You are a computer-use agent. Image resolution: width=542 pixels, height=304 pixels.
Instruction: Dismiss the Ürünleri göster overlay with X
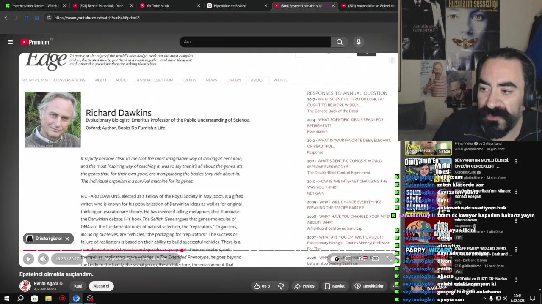(67, 239)
